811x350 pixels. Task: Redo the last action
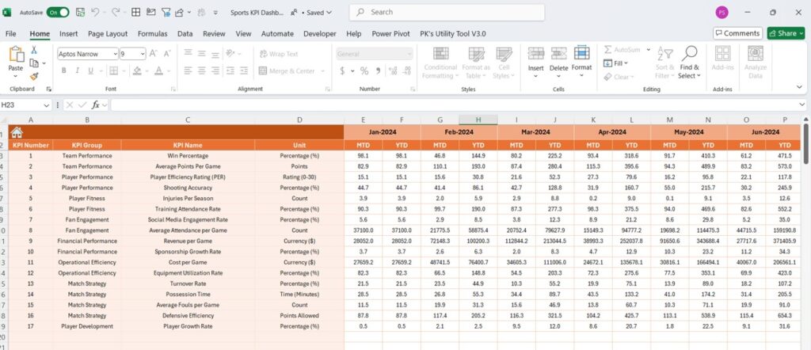pos(116,13)
